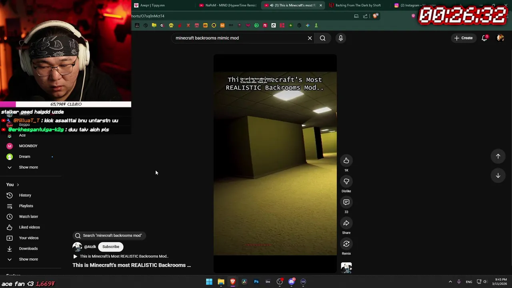The height and width of the screenshot is (288, 512).
Task: Open the red R bookmark
Action: point(265,26)
